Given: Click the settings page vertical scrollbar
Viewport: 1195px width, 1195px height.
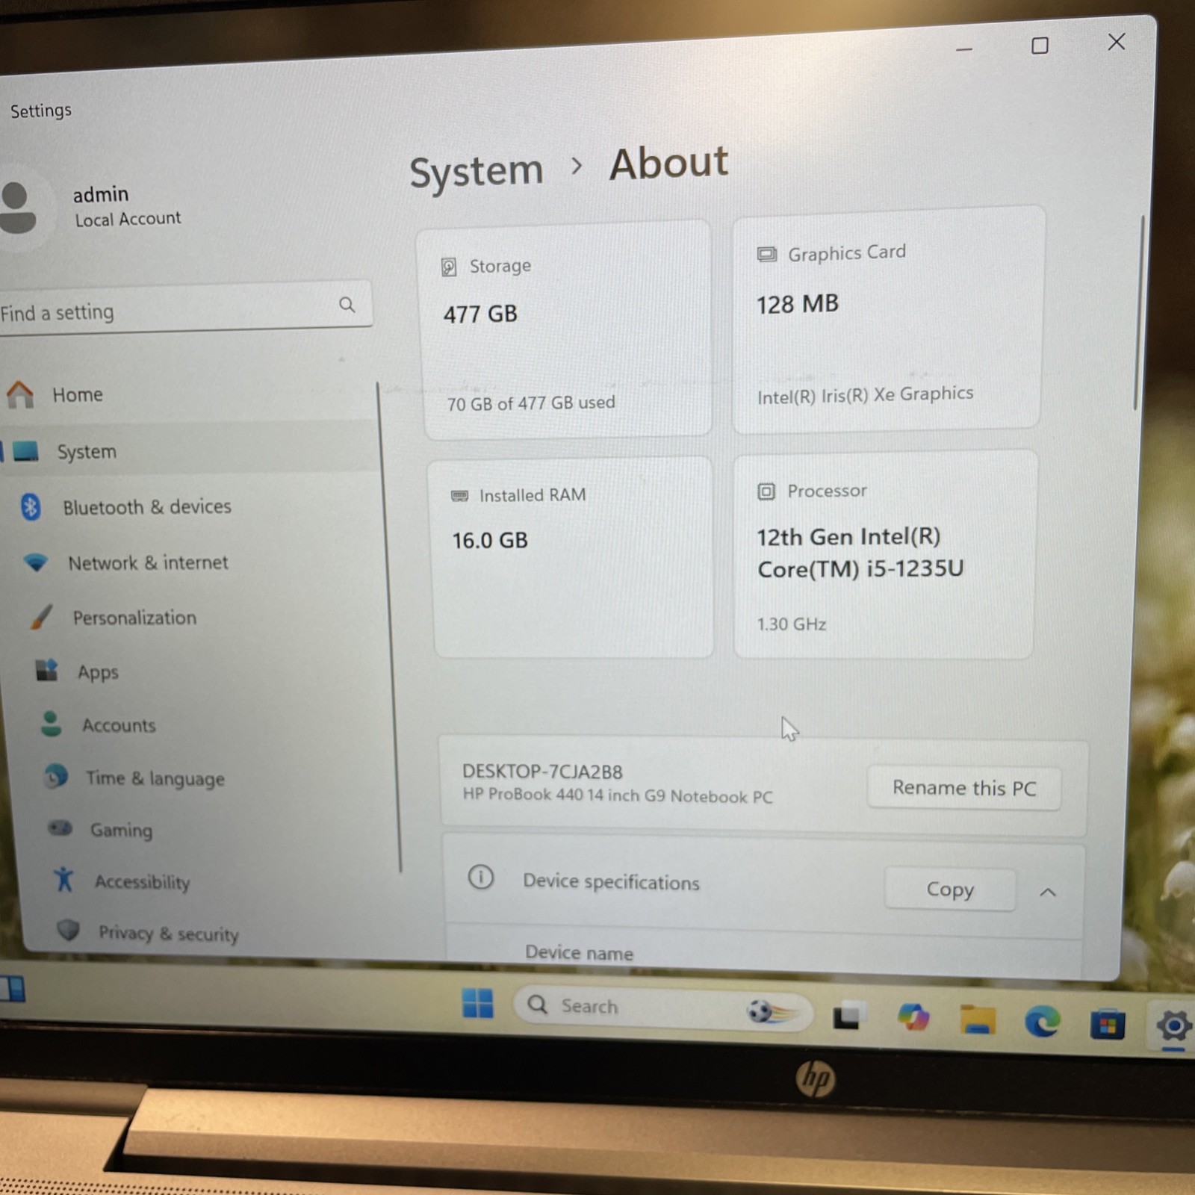Looking at the screenshot, I should (1138, 312).
